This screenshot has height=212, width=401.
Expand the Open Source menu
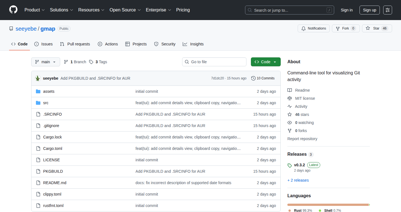pos(125,10)
